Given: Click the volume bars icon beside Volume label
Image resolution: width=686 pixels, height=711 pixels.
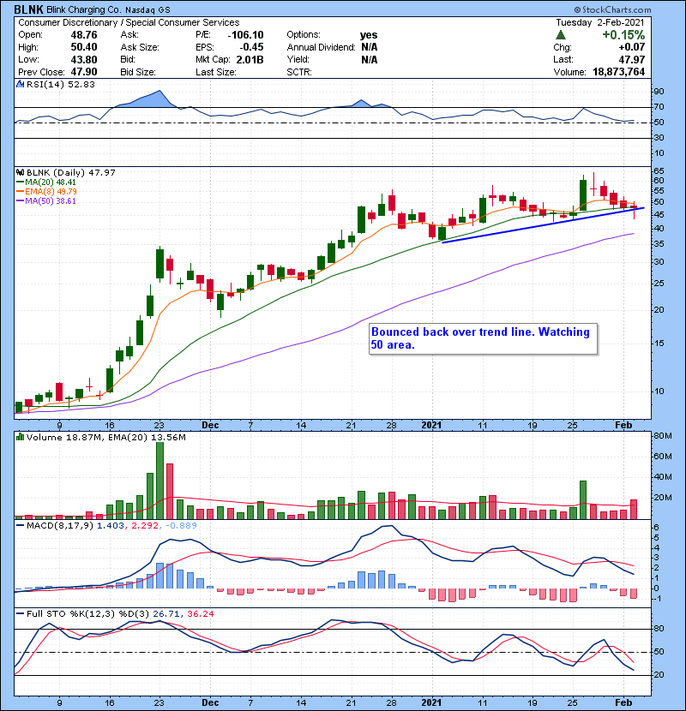Looking at the screenshot, I should pos(20,437).
